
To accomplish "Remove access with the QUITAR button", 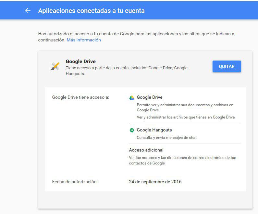I will pos(227,66).
